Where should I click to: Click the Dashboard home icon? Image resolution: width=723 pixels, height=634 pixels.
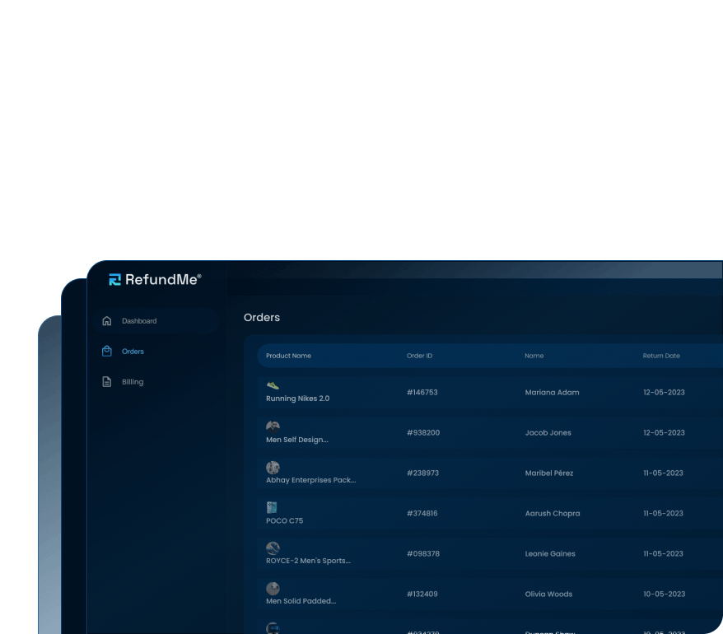106,321
